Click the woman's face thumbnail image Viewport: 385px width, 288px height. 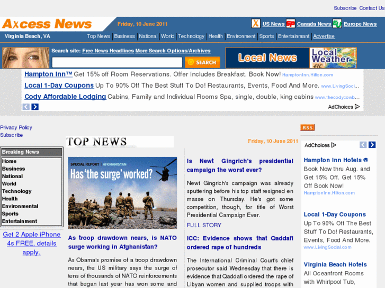point(26,58)
